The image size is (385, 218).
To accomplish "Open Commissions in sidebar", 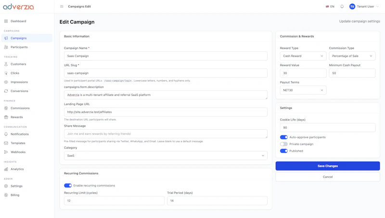I will [20, 108].
